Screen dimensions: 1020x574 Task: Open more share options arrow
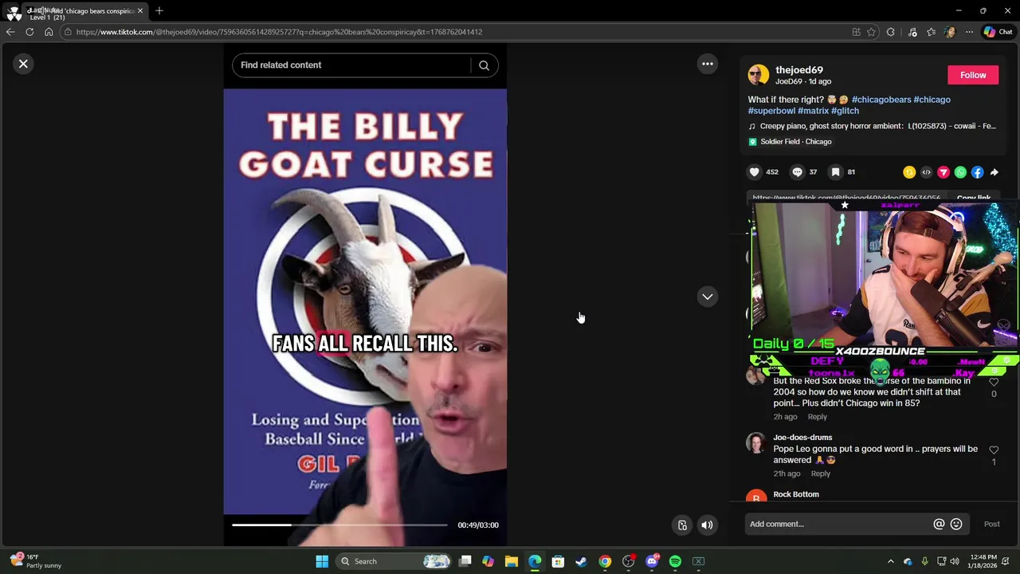pyautogui.click(x=994, y=172)
